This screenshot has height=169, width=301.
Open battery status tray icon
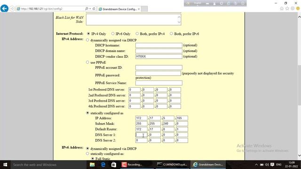[x=261, y=165]
